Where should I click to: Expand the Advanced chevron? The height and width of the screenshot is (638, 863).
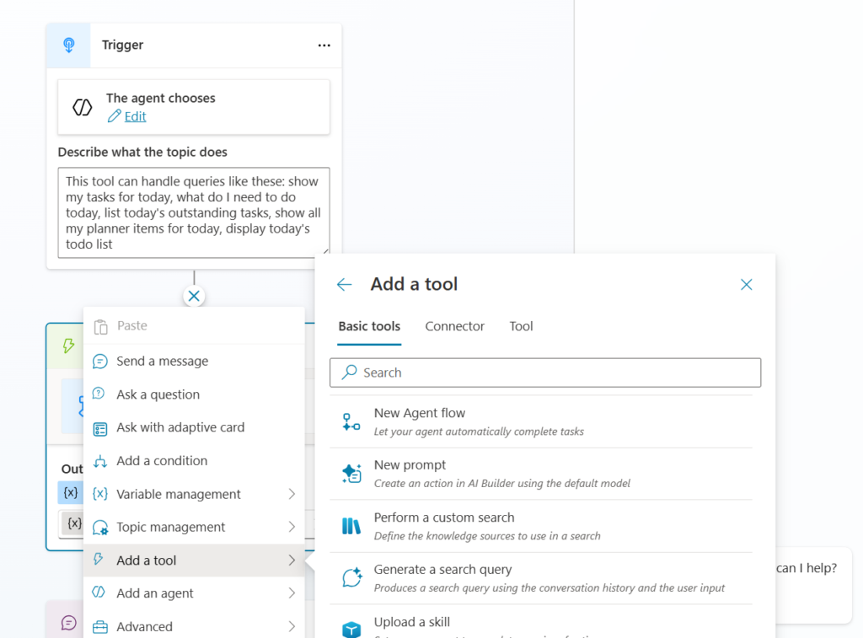[x=292, y=626]
